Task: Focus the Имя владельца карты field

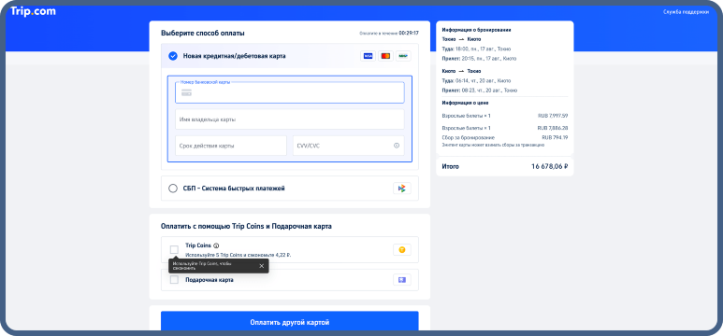Action: pos(290,119)
